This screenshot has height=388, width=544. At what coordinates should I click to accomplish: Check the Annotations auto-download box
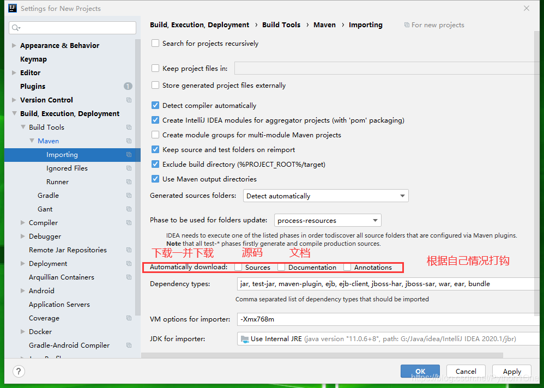click(347, 268)
